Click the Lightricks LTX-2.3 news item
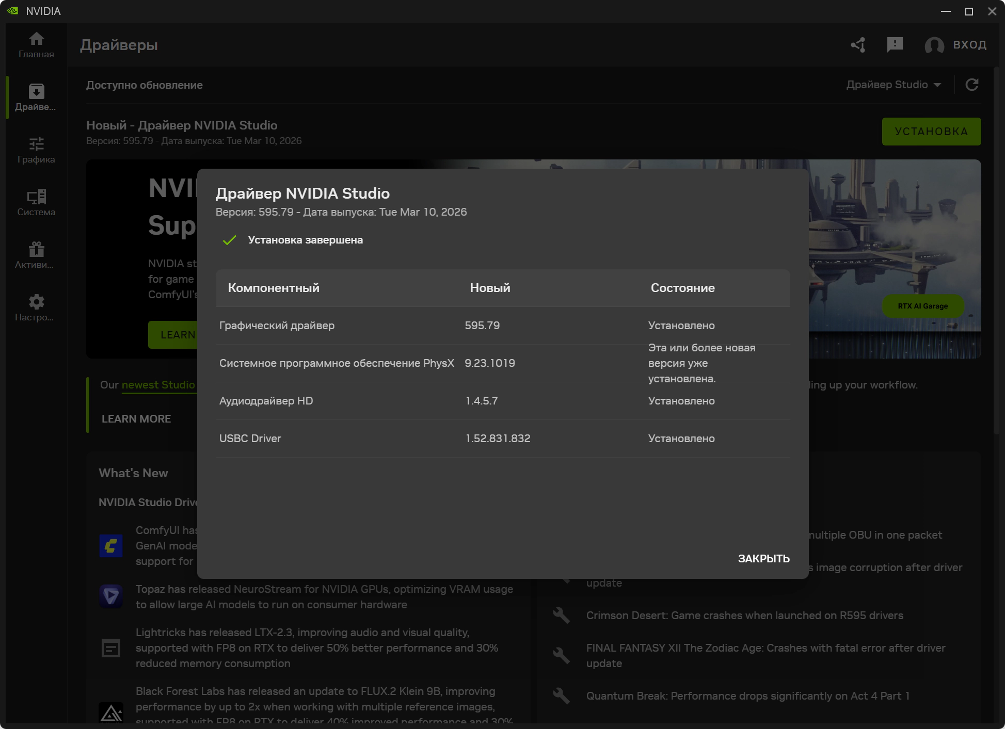 (x=316, y=647)
